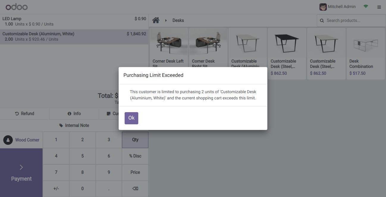The width and height of the screenshot is (386, 197).
Task: Click numpad key 0
Action: [82, 189]
